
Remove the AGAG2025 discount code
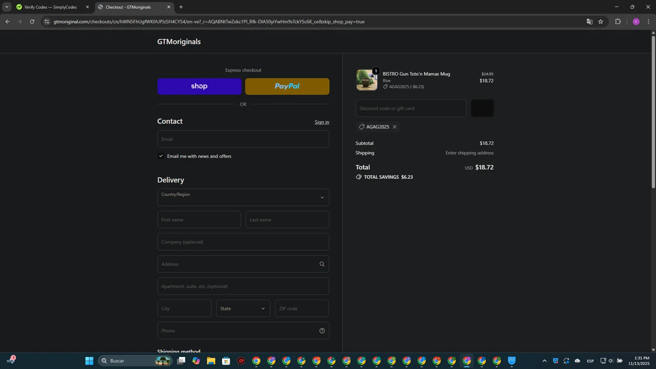[x=394, y=127]
